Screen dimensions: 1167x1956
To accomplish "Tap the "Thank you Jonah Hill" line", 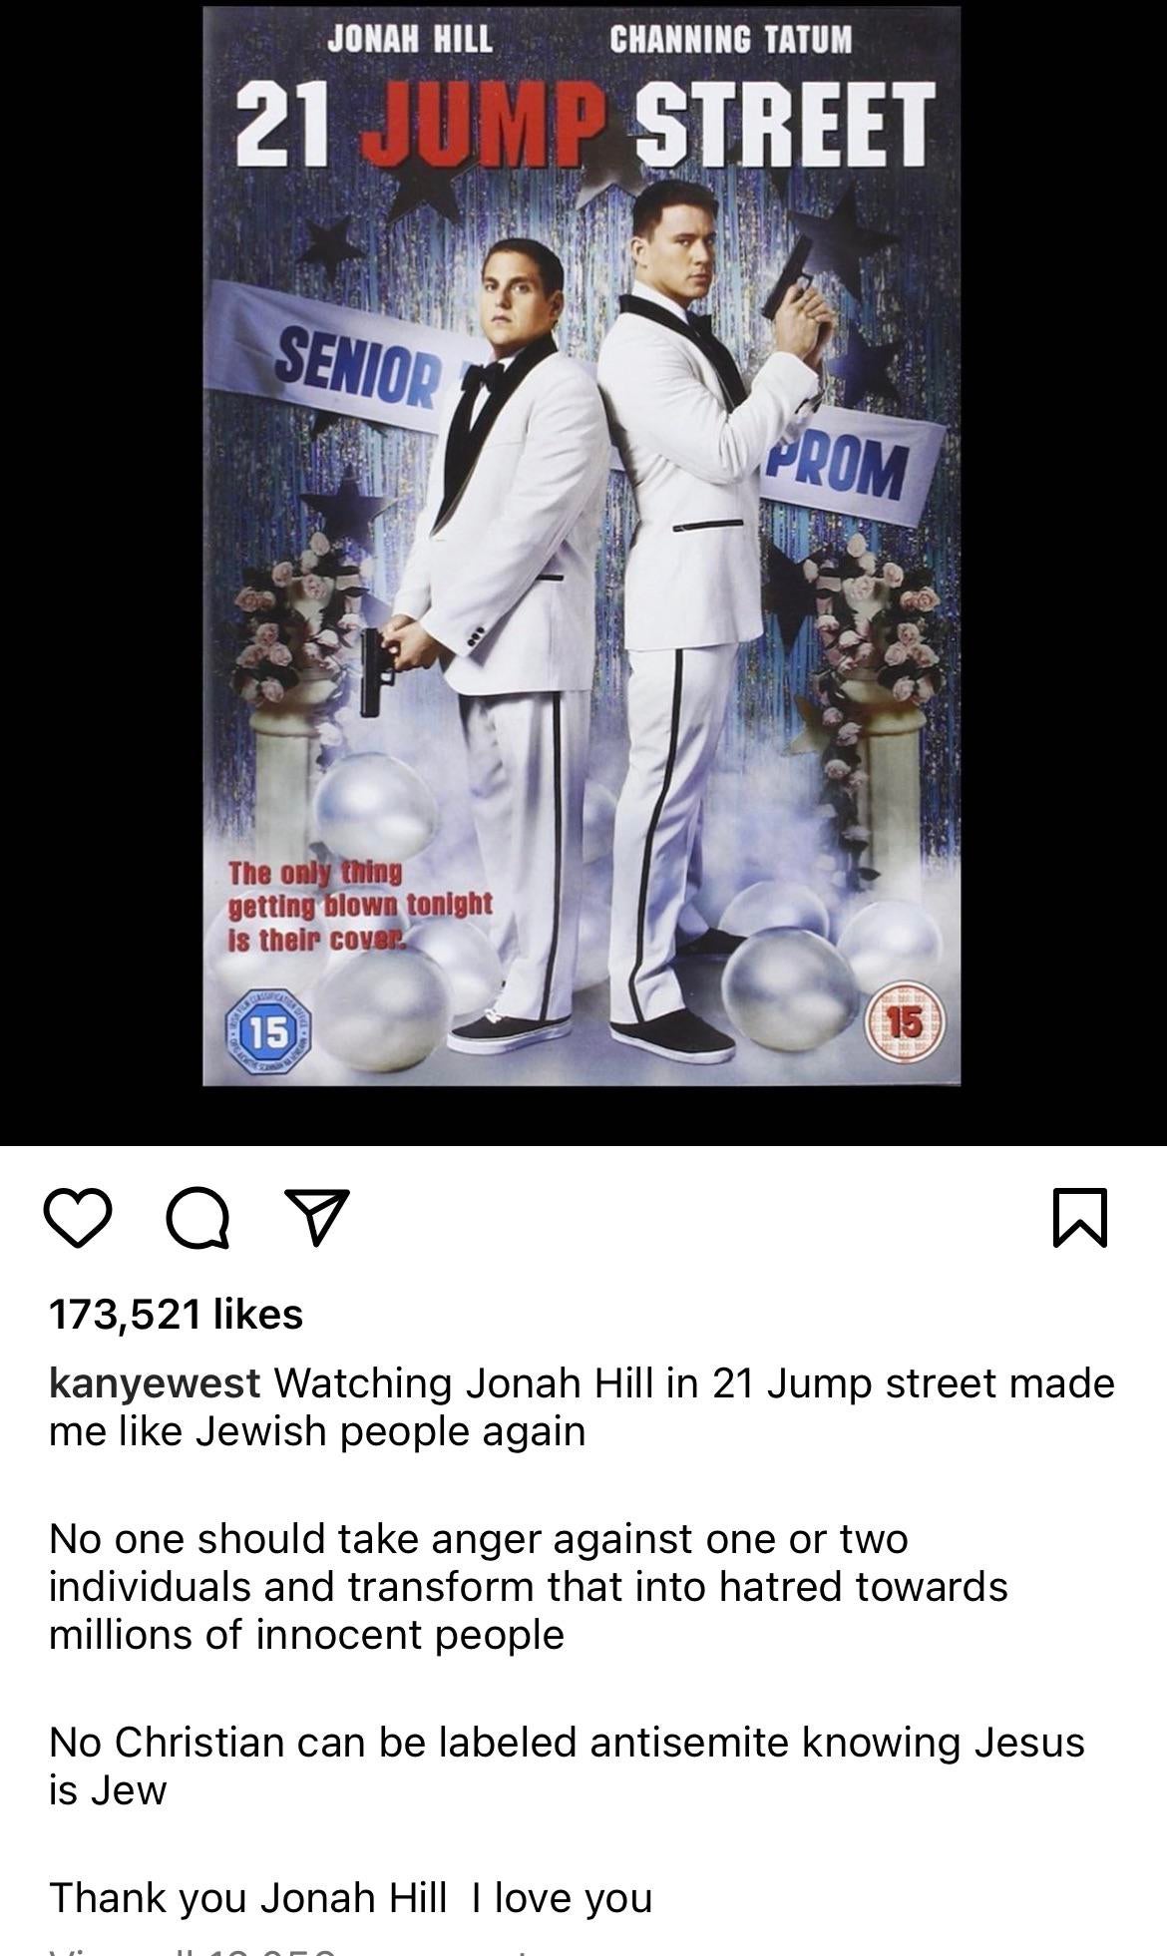I will tap(350, 1897).
